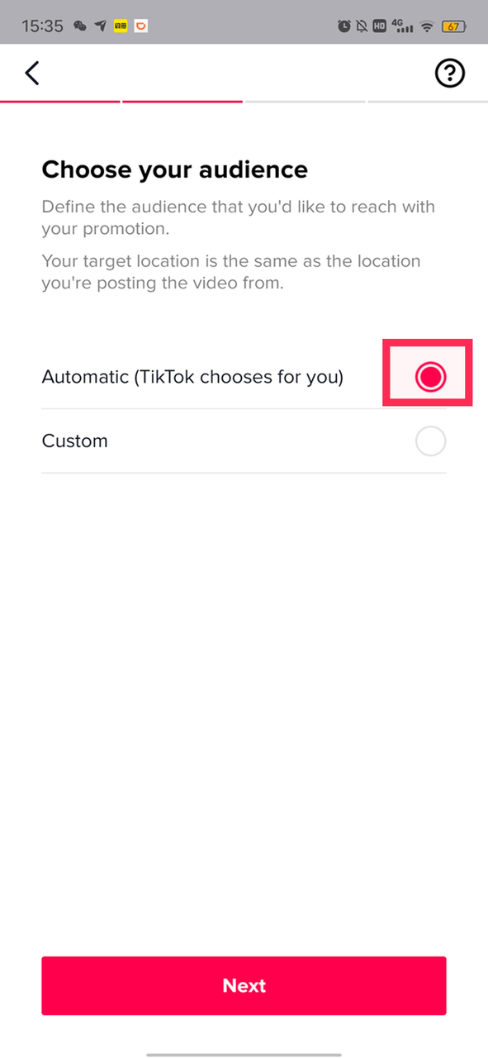This screenshot has height=1058, width=488.
Task: Select the Custom audience radio button
Action: pyautogui.click(x=430, y=441)
